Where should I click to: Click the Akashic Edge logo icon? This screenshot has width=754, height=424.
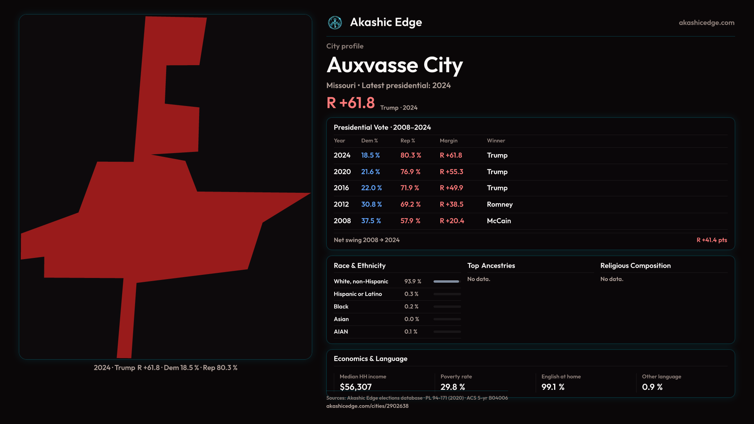pyautogui.click(x=335, y=23)
